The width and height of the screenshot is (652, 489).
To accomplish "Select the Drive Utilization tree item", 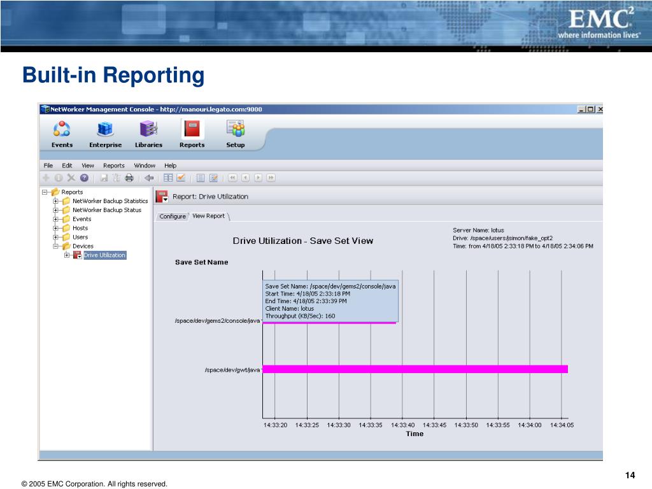I will [105, 255].
